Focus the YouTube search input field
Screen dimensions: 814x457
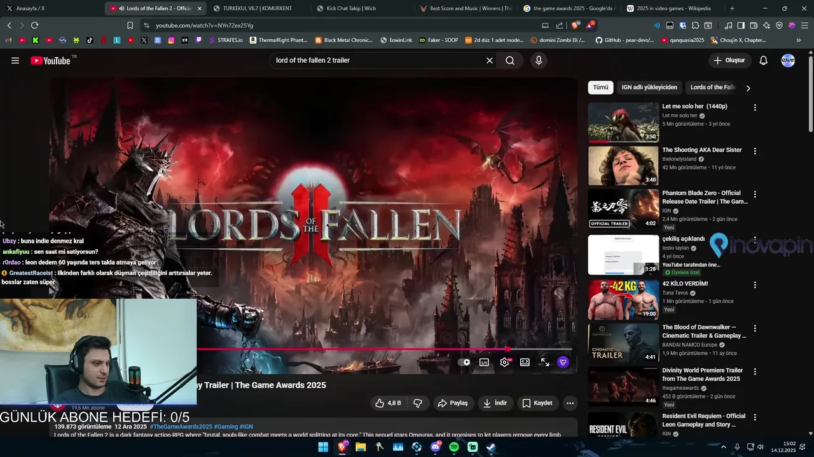378,60
